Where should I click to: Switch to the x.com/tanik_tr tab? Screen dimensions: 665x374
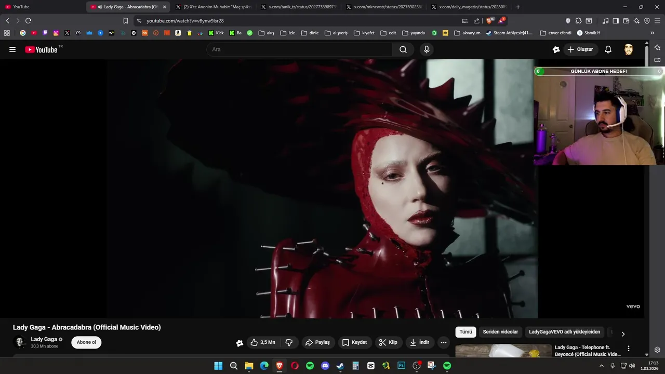point(298,7)
